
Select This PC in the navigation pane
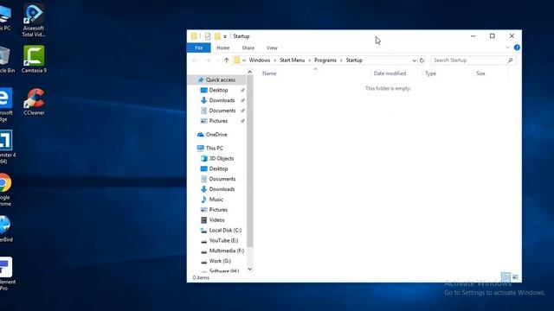coord(214,148)
